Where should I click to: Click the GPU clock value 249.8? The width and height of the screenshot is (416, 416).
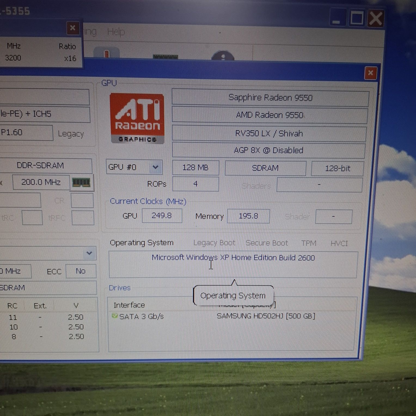[x=162, y=216]
